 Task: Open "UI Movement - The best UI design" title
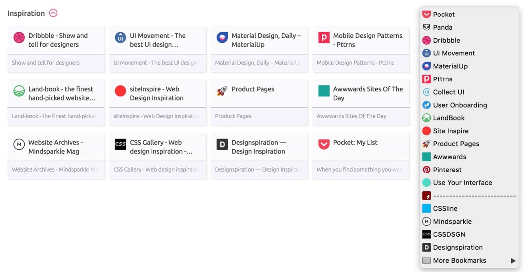[x=158, y=40]
